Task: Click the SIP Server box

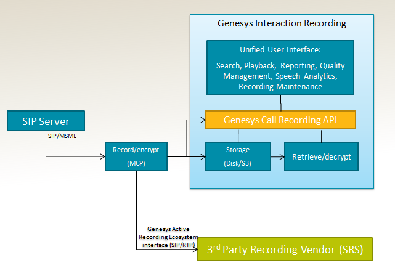Action: (46, 121)
